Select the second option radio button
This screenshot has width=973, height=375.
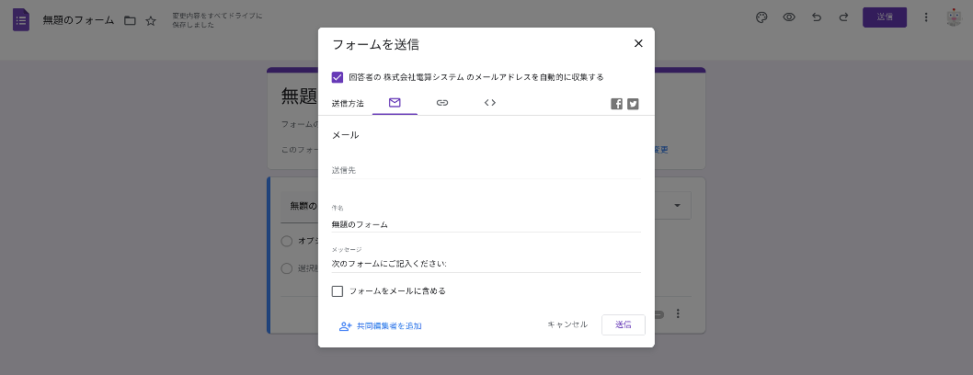pyautogui.click(x=287, y=268)
